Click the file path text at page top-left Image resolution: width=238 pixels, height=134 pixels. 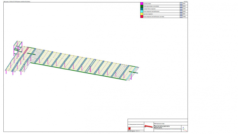[x=17, y=1]
